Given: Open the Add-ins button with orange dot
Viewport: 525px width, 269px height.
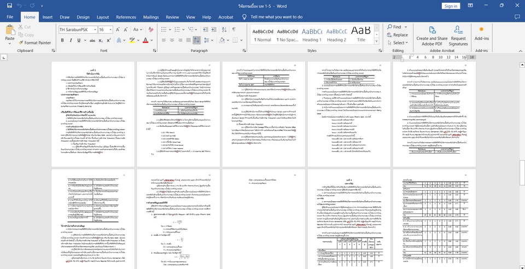Looking at the screenshot, I should [x=481, y=33].
